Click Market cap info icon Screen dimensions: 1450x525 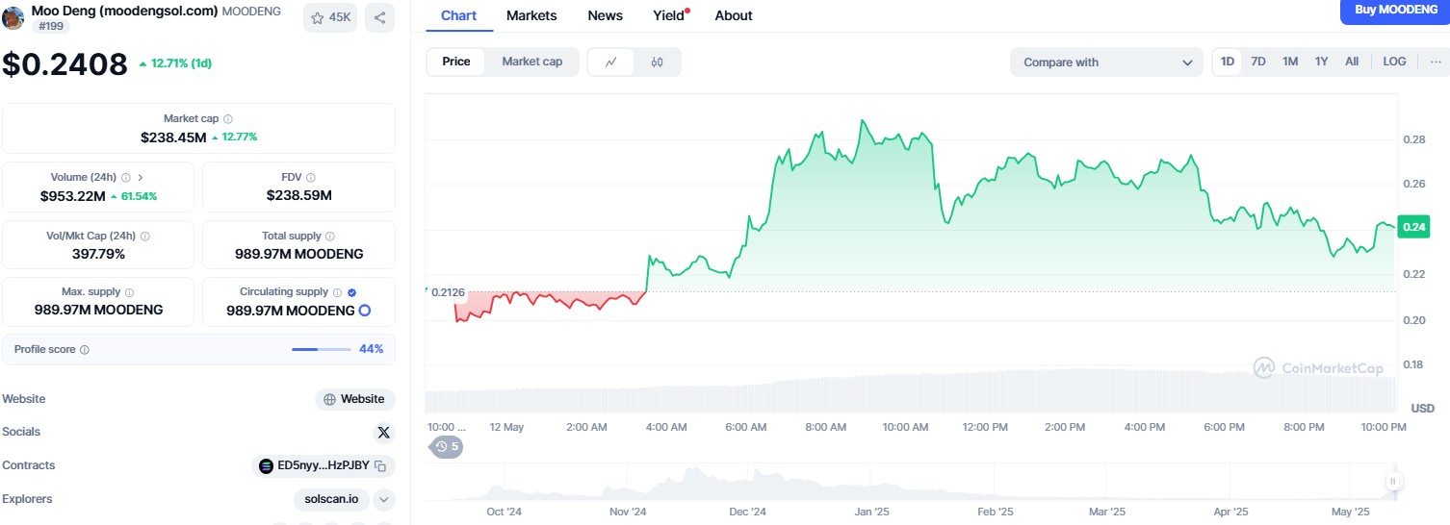[228, 118]
